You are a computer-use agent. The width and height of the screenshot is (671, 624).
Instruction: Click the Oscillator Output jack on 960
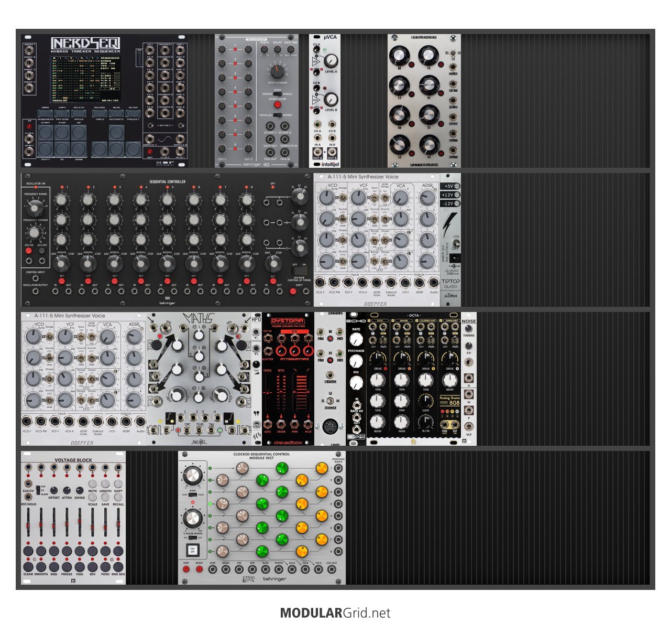(x=36, y=291)
